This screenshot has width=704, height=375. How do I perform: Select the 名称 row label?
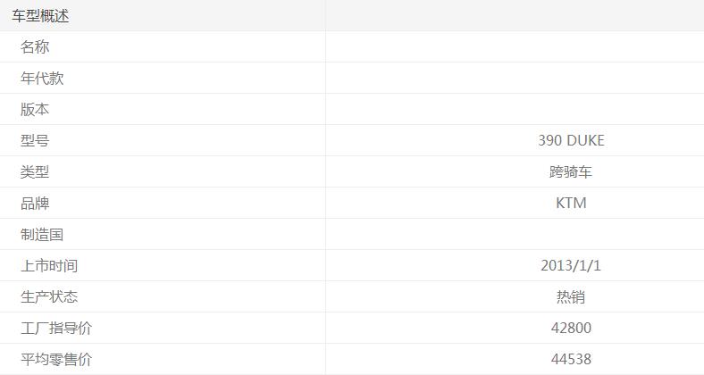(x=35, y=47)
